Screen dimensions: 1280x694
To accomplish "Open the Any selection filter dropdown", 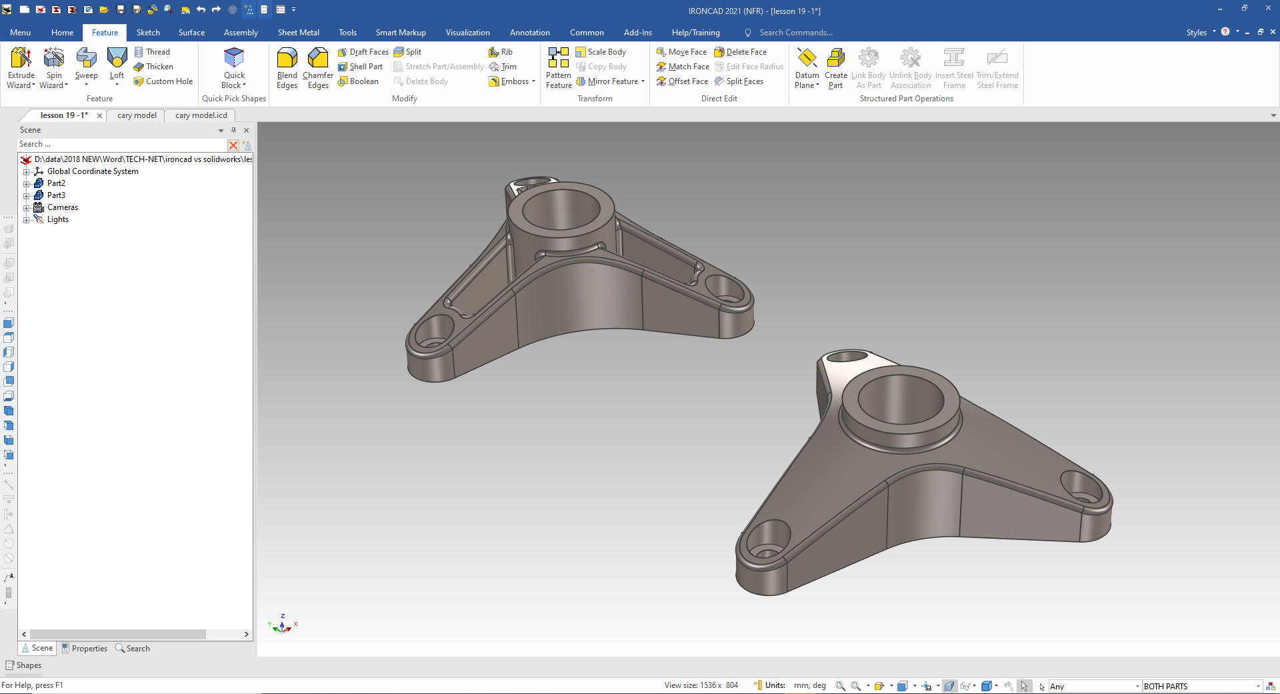I will click(x=1137, y=686).
